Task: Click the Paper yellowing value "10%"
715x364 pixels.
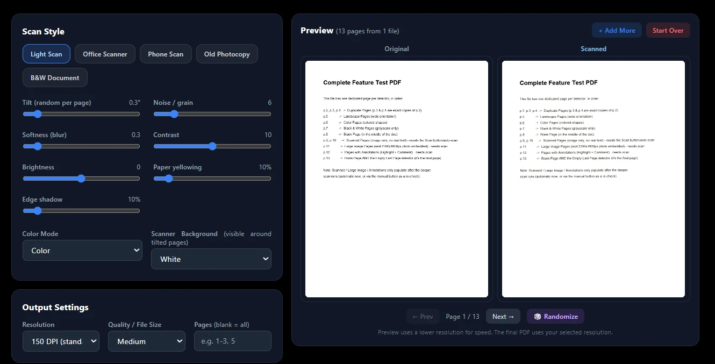Action: tap(265, 167)
